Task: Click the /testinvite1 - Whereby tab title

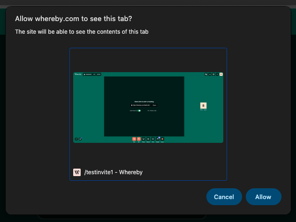Action: coord(113,172)
